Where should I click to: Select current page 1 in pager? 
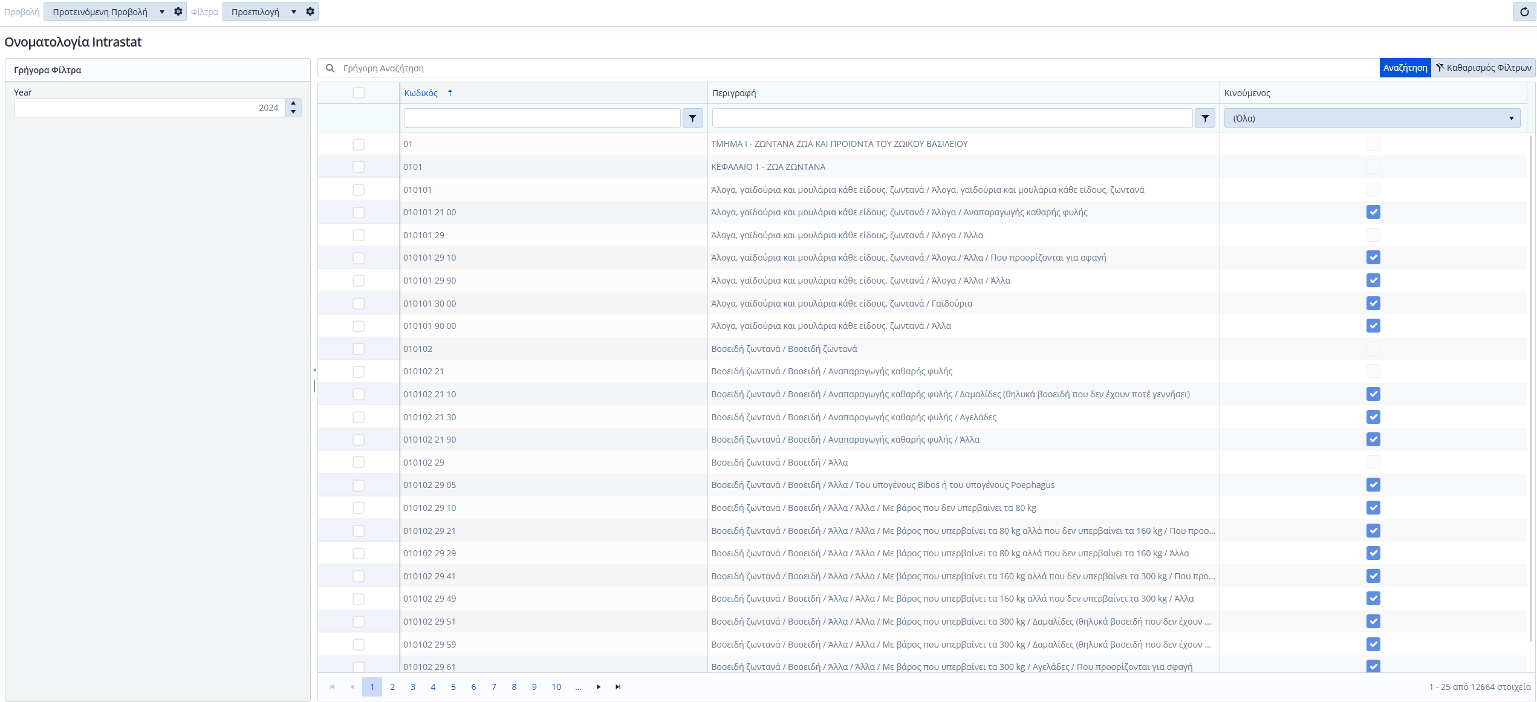coord(372,687)
